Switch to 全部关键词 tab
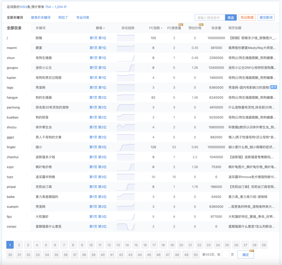 pos(15,17)
